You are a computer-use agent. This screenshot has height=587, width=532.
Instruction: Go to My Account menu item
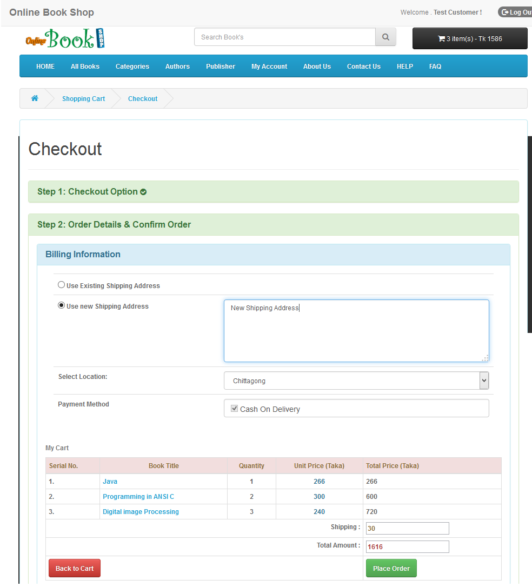pos(269,66)
